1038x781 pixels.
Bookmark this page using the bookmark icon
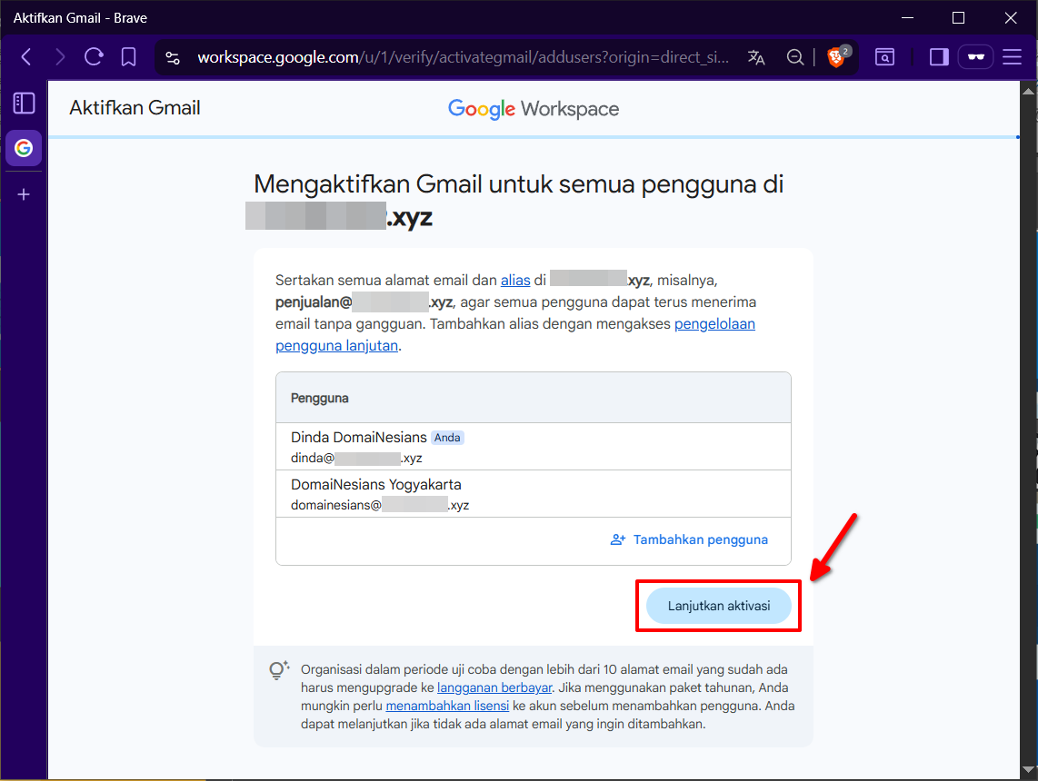click(128, 57)
